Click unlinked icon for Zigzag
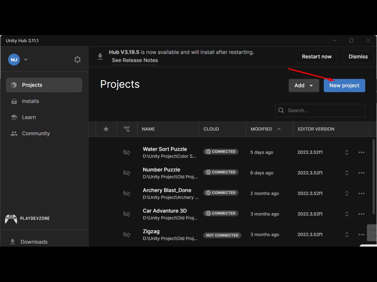Image resolution: width=377 pixels, height=282 pixels. click(x=127, y=234)
